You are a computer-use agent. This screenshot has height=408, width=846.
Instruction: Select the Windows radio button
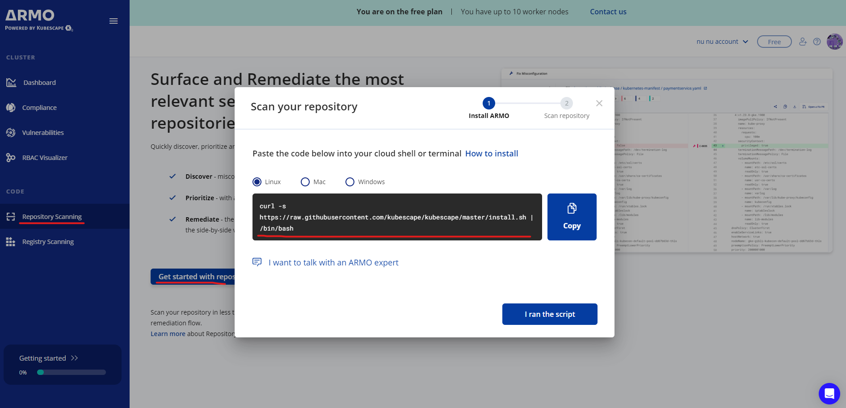(x=350, y=182)
